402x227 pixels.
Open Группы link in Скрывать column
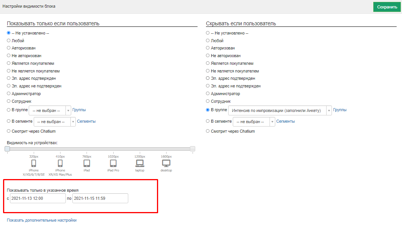click(340, 110)
